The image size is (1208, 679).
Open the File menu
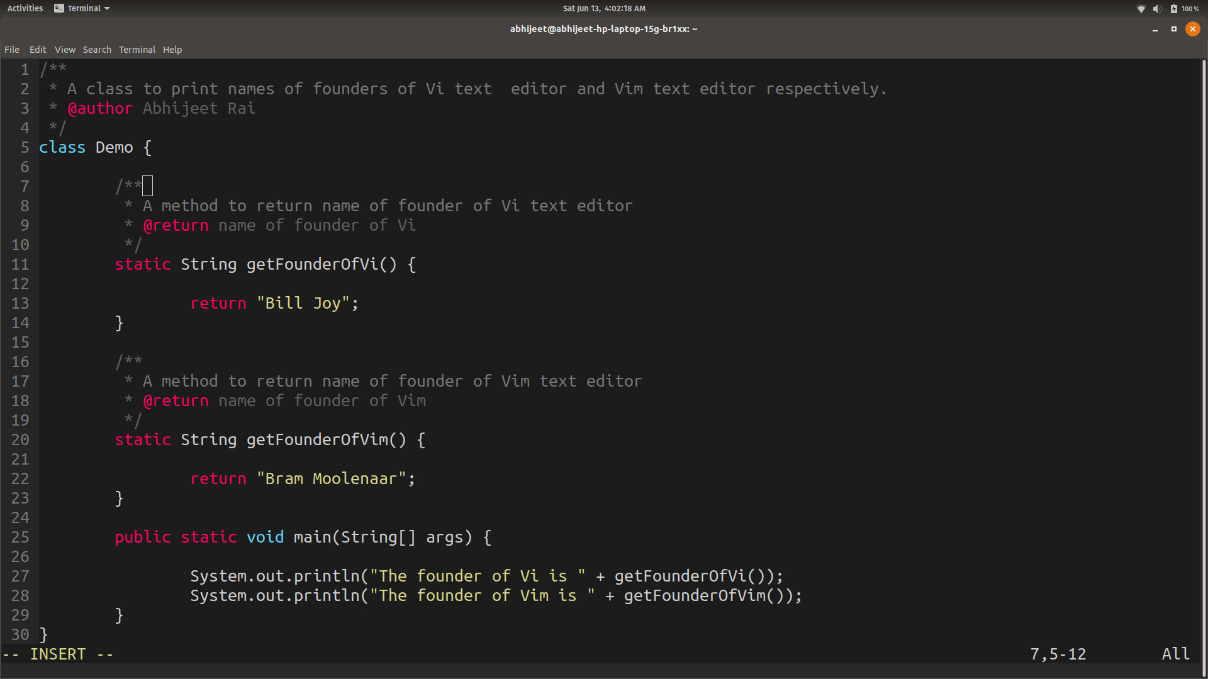click(x=12, y=50)
